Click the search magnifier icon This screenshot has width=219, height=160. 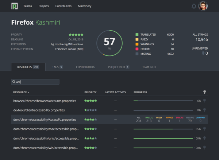click(x=14, y=82)
